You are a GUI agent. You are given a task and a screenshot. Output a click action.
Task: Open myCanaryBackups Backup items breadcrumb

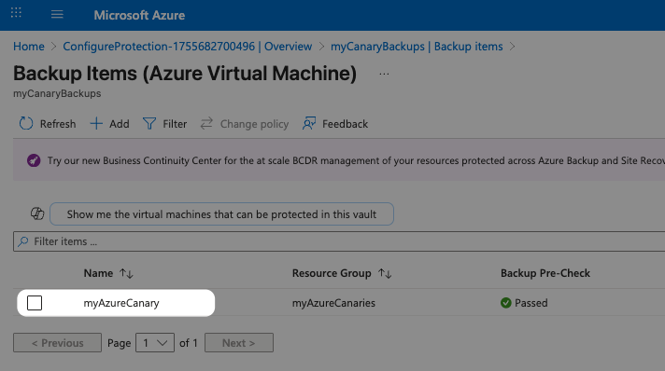point(417,47)
